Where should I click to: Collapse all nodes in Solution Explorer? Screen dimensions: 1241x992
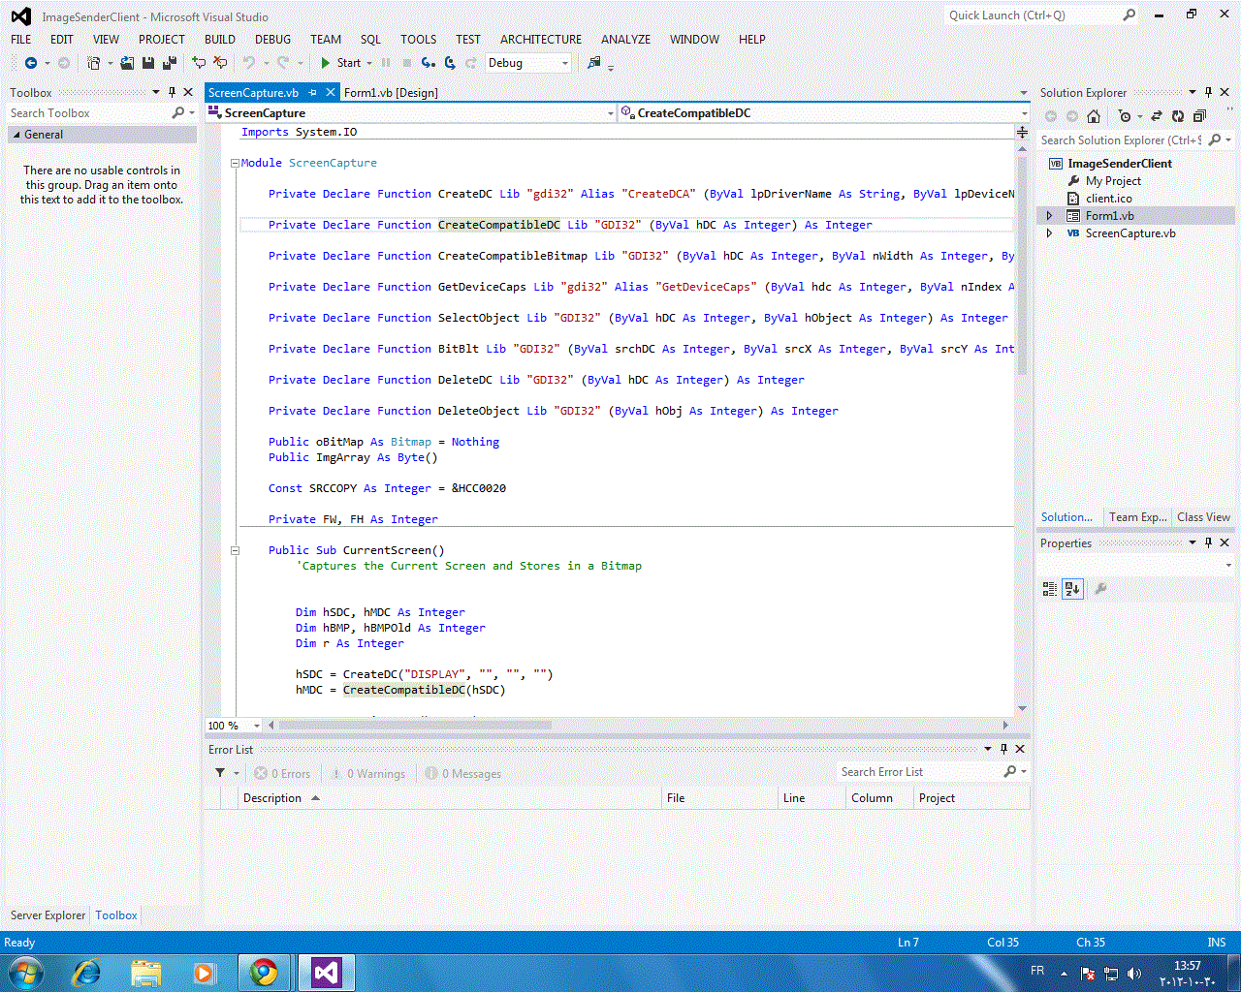click(1200, 115)
